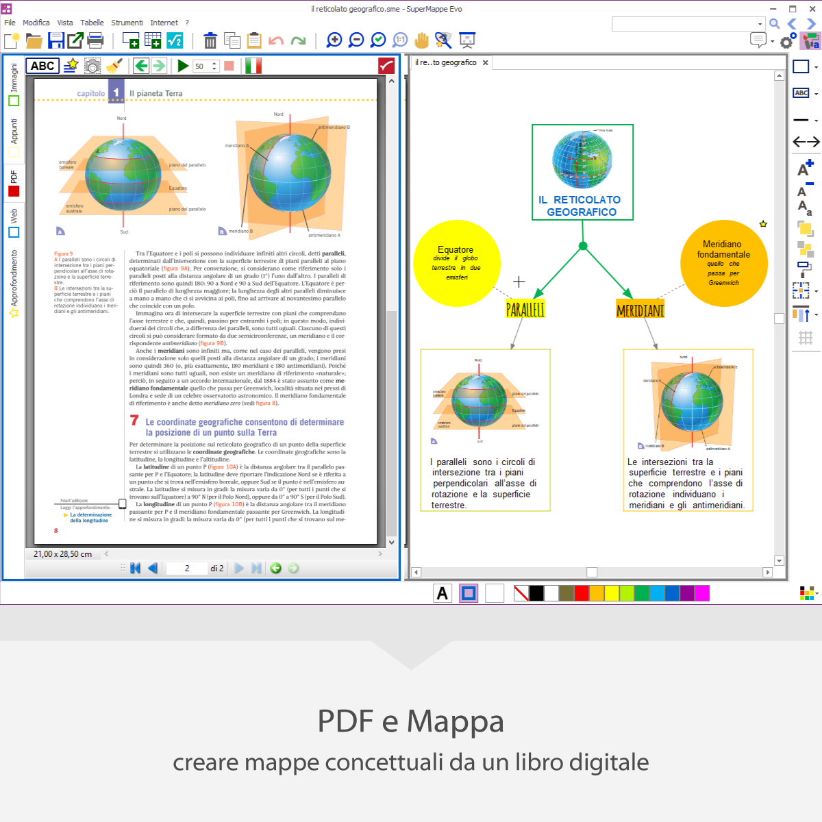Toggle the Immagini green checkbox in sidebar
The image size is (822, 822).
tap(14, 101)
